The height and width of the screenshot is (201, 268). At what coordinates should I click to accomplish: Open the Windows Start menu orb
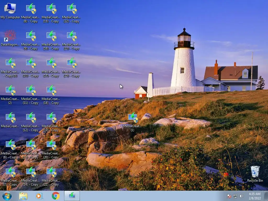(7, 196)
